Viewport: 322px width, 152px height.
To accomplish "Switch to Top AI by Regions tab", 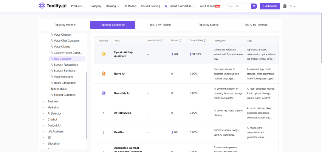I will (x=160, y=25).
